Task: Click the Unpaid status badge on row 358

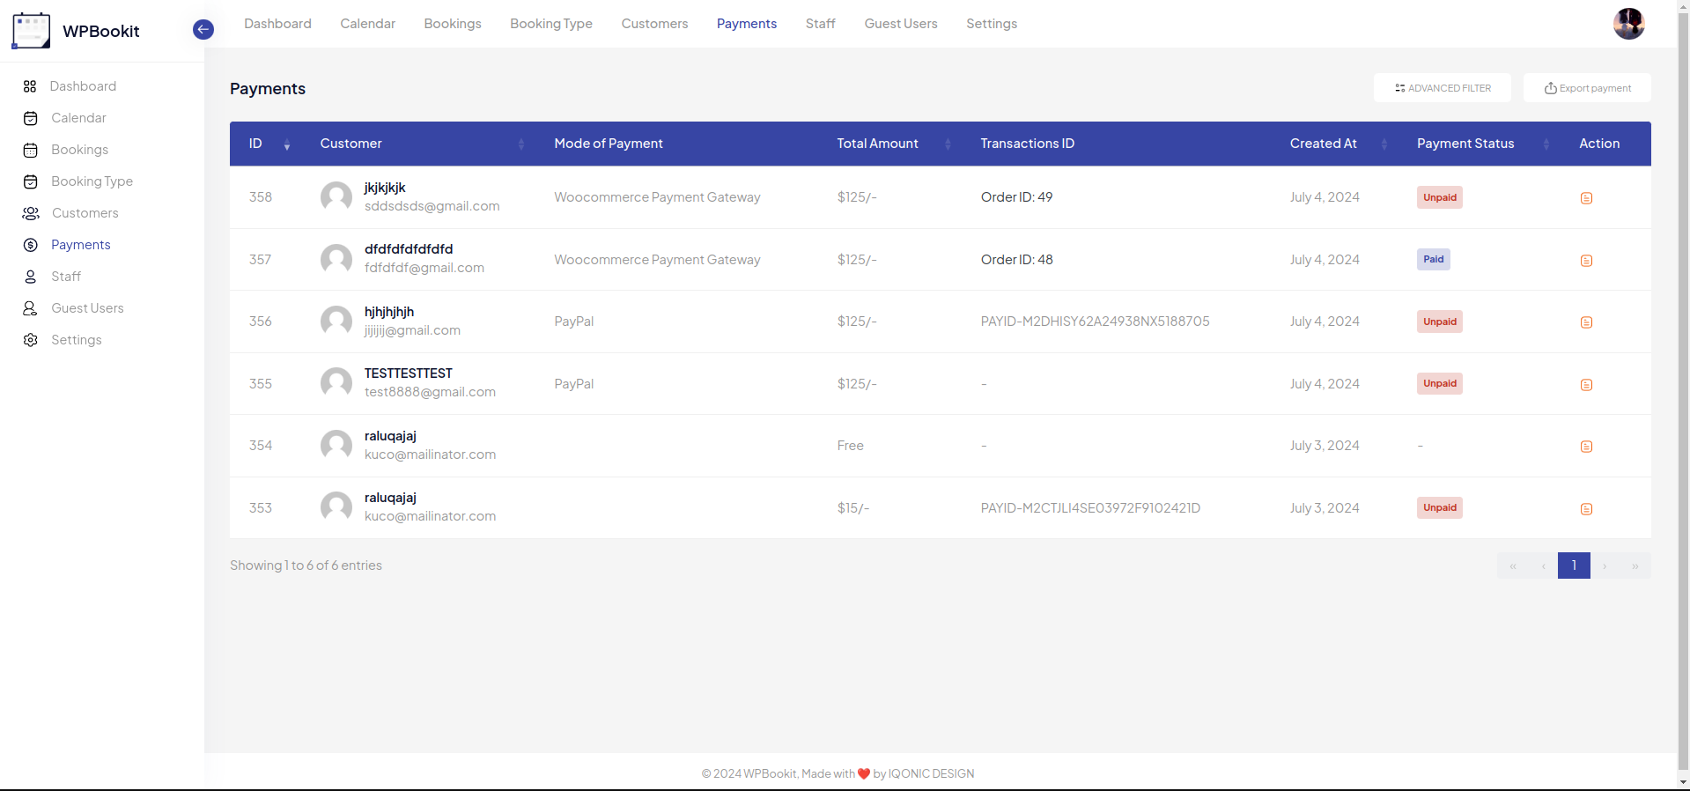Action: (1440, 197)
